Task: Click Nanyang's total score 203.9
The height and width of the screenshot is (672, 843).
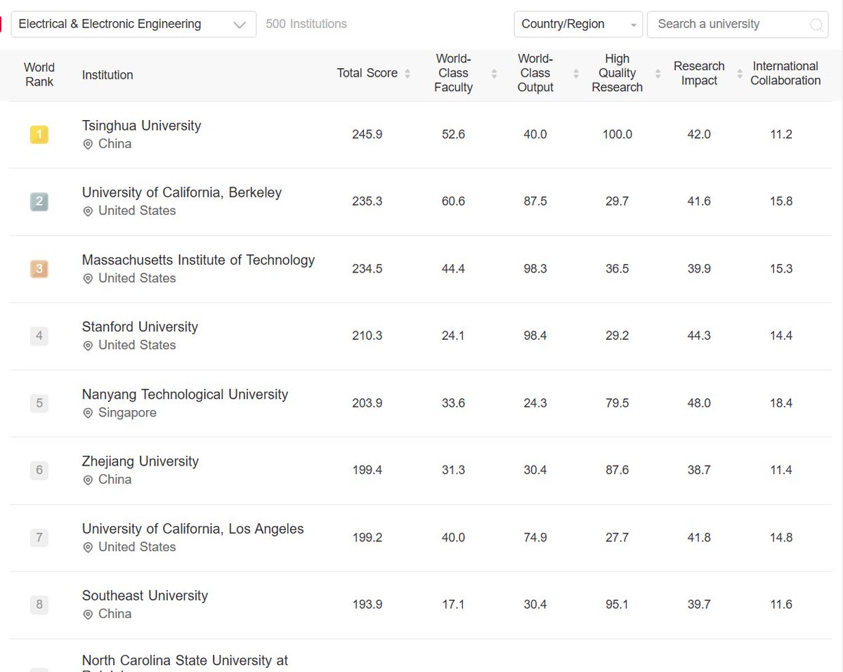Action: tap(367, 403)
